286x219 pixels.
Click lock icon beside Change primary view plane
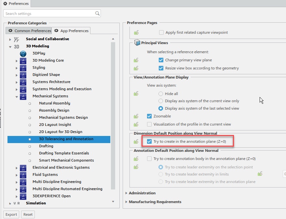pos(136,60)
